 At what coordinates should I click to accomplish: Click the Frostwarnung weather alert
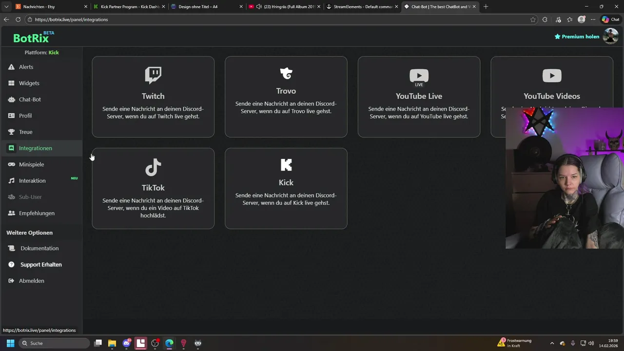click(x=515, y=343)
